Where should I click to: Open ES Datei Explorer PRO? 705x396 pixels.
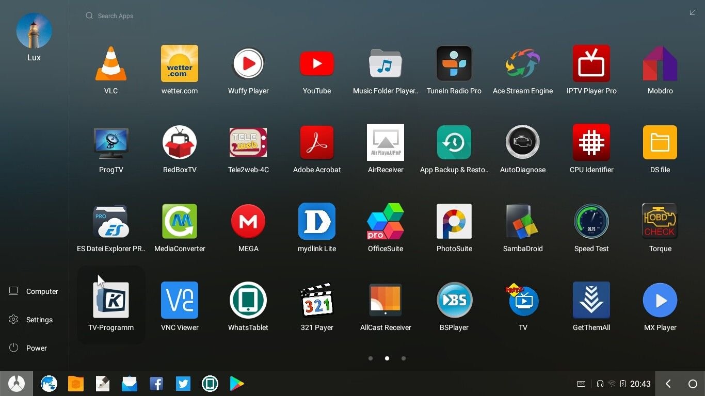tap(111, 221)
